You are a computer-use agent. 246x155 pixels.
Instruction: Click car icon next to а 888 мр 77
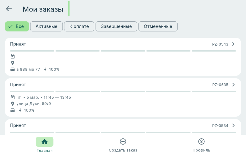[x=13, y=69]
